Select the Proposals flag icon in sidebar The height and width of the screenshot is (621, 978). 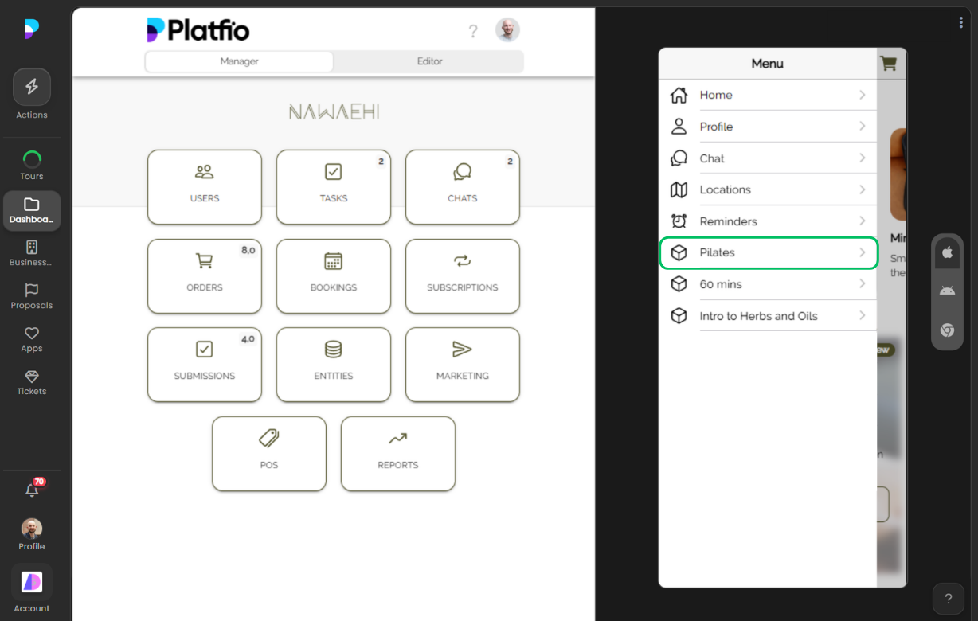tap(32, 291)
